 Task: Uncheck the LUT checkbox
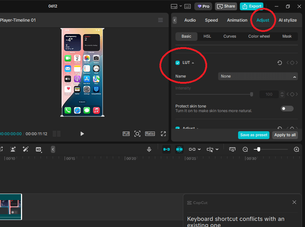(178, 63)
